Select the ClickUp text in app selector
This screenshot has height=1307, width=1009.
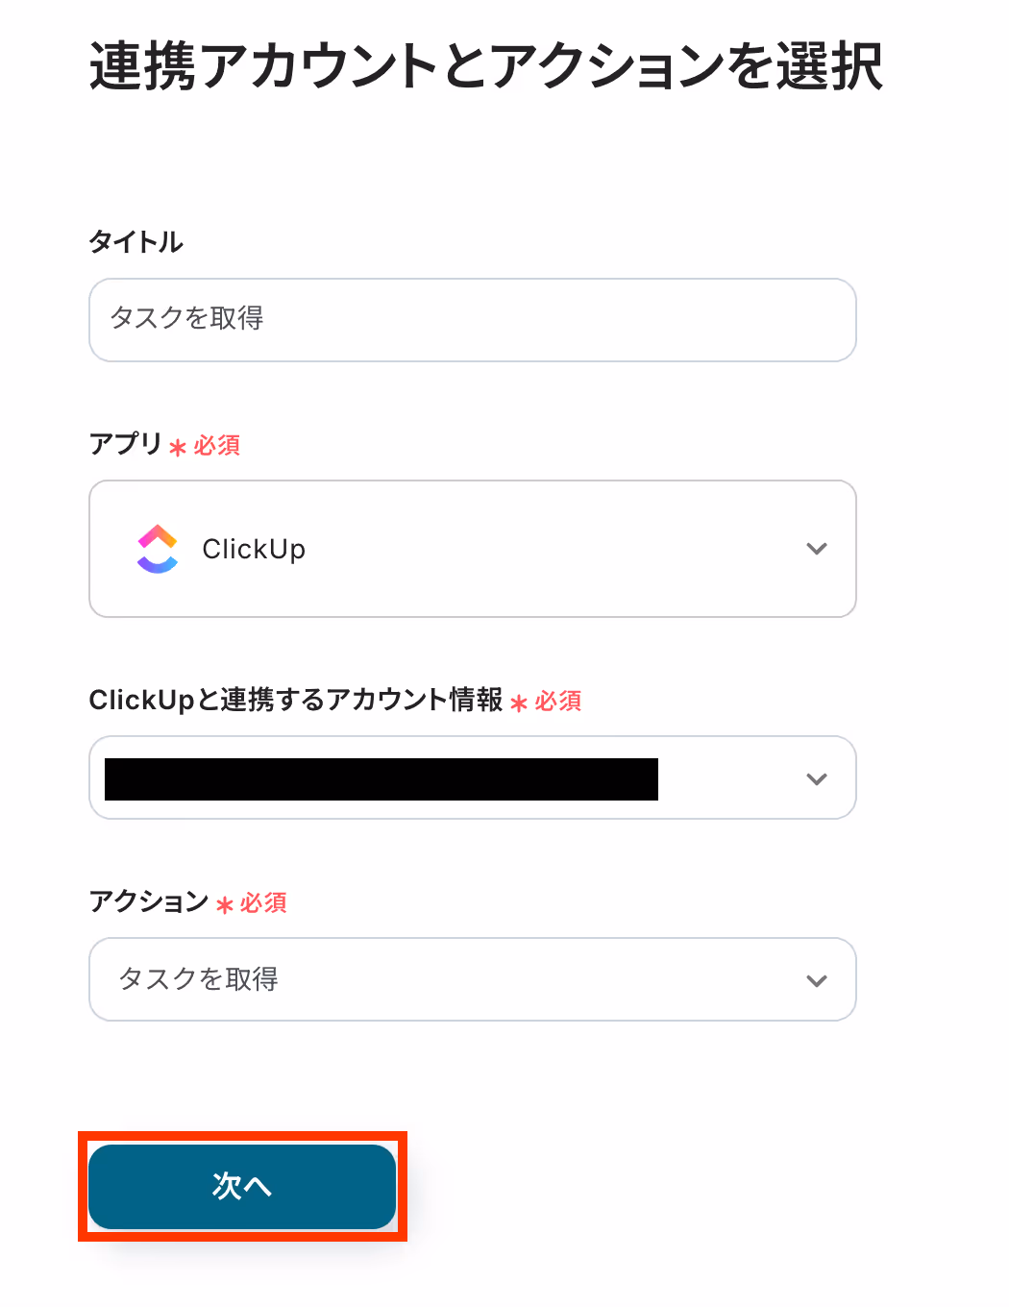click(x=254, y=549)
